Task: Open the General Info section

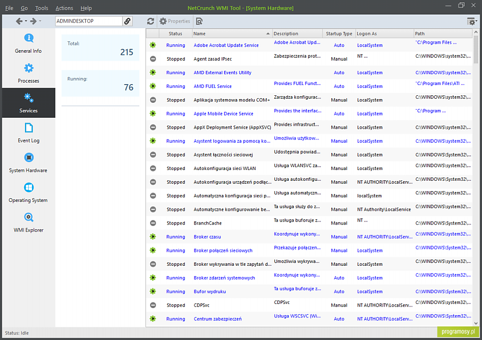Action: click(x=28, y=44)
